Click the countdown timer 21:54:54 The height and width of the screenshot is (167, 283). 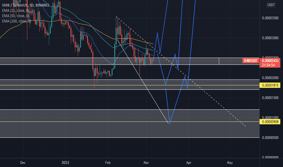point(268,65)
